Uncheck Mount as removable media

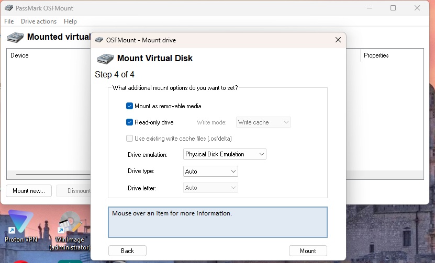(x=129, y=106)
